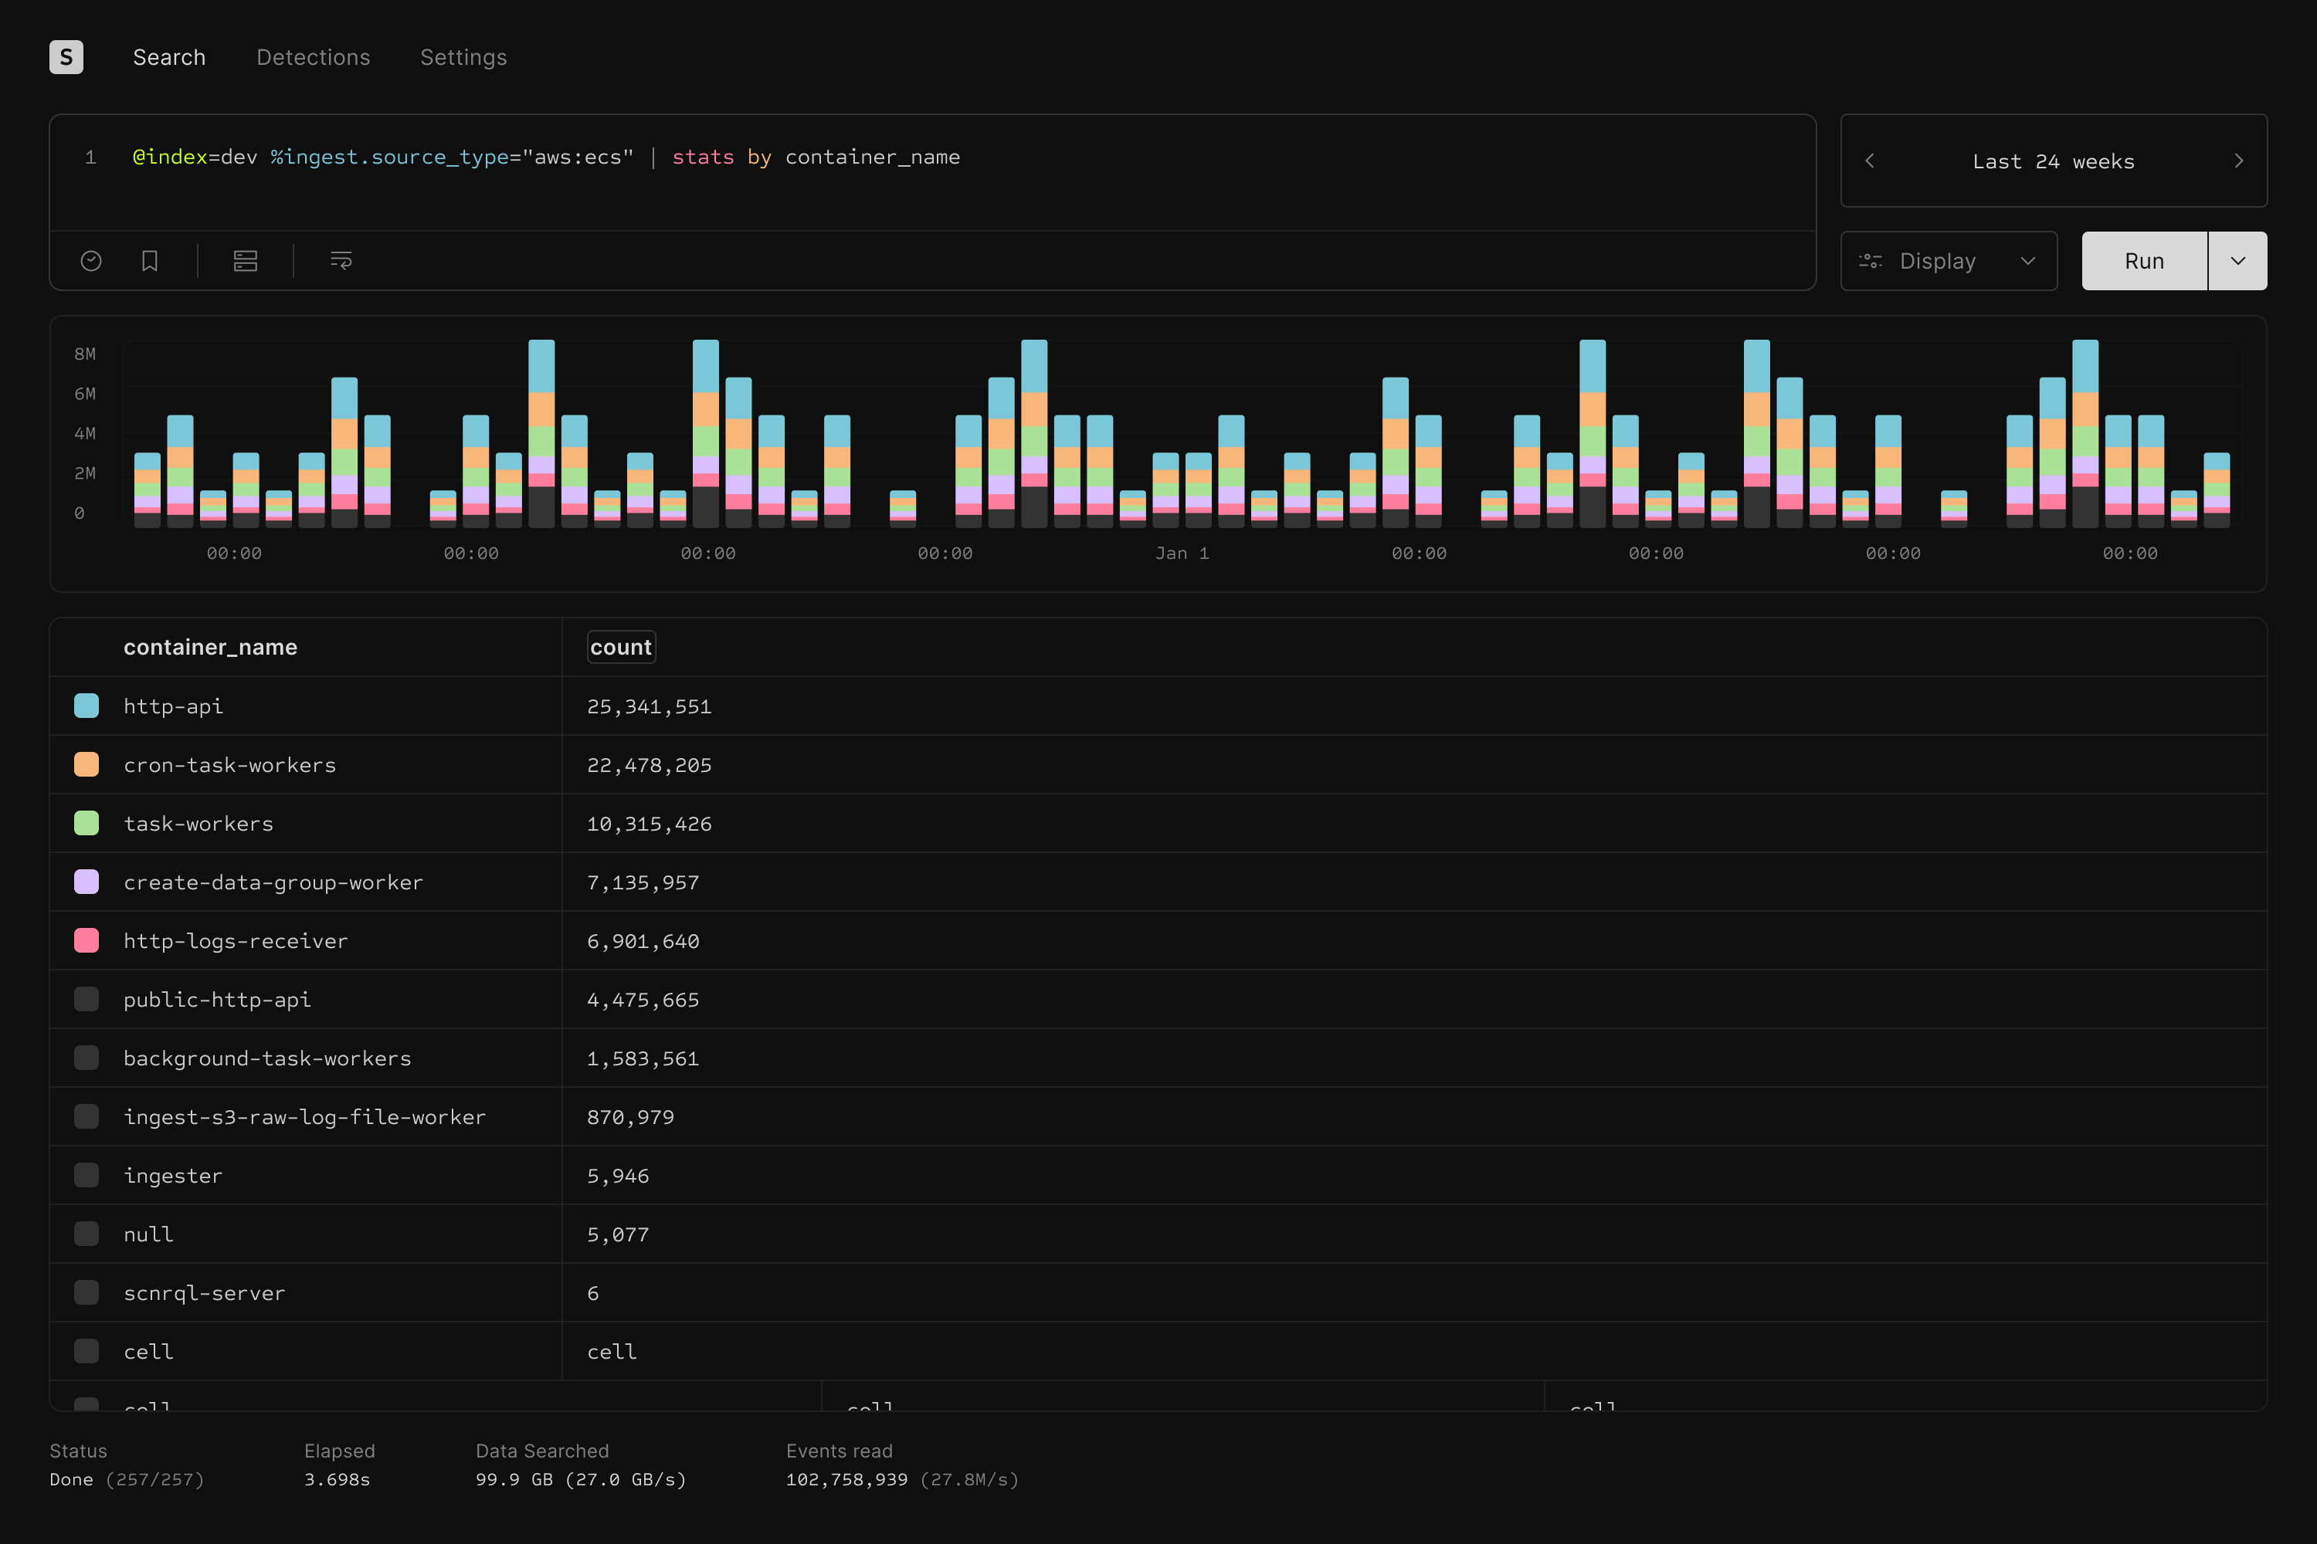Select the task-workers row name
This screenshot has height=1544, width=2317.
point(199,823)
